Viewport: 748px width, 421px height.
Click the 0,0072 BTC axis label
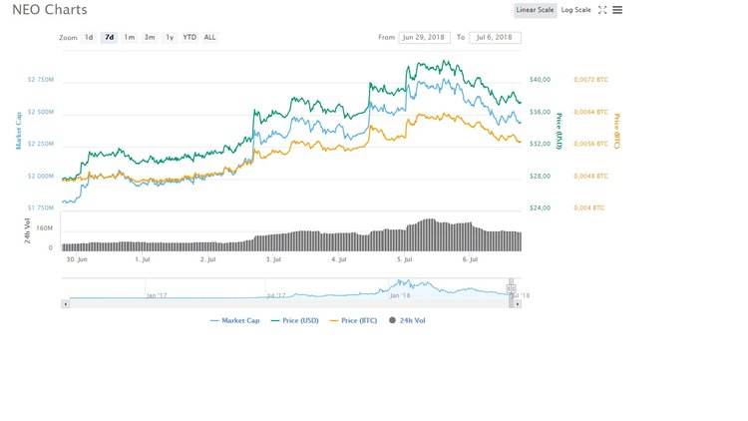tap(590, 80)
